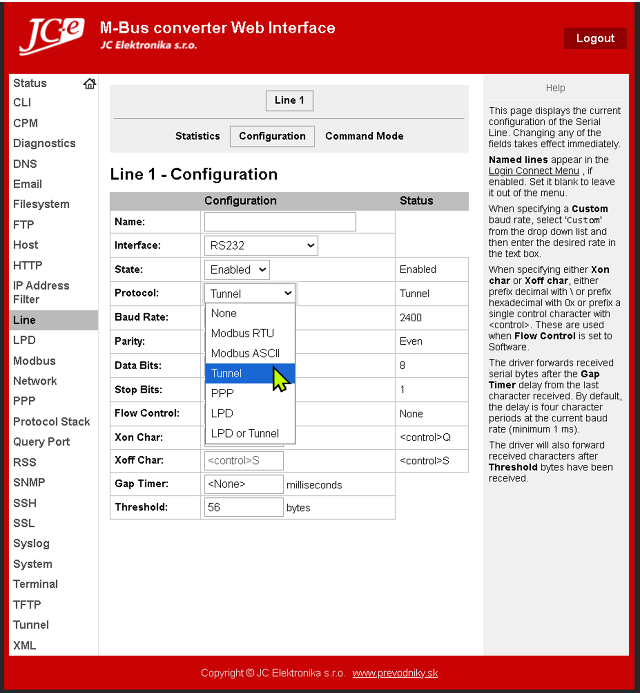Expand the State Enabled dropdown

[237, 270]
